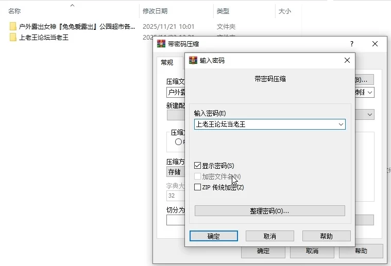Click the question mark help icon in 带密码压缩

352,44
